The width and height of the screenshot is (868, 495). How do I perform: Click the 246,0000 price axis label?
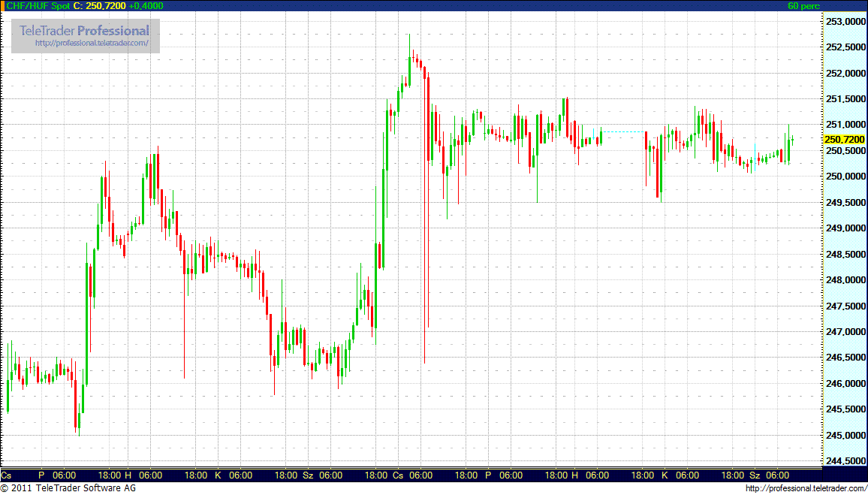(x=845, y=384)
